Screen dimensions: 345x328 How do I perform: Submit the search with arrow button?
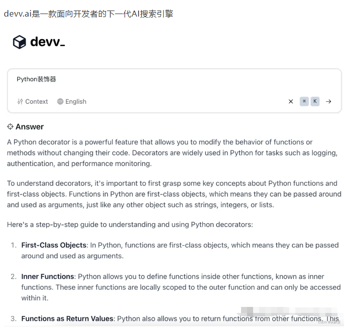click(328, 101)
